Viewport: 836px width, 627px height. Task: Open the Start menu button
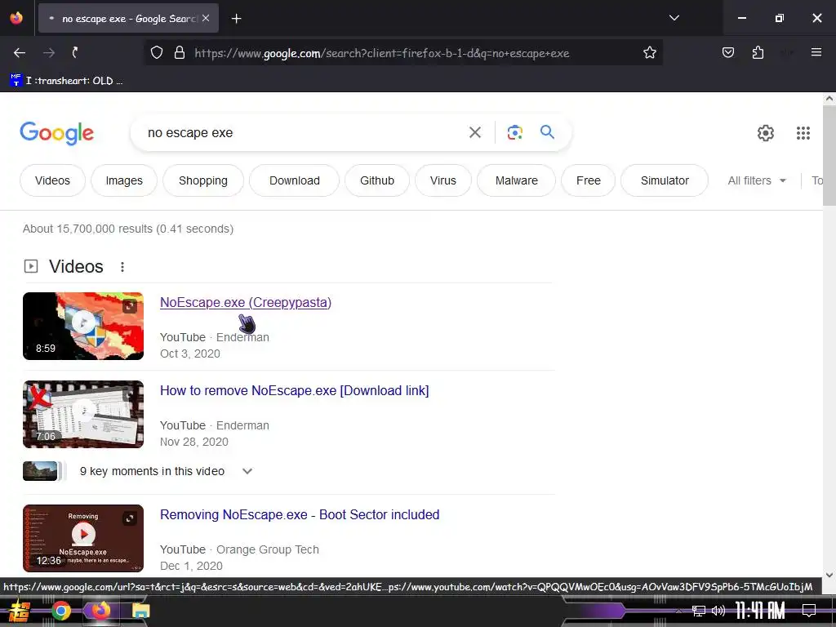pos(20,611)
